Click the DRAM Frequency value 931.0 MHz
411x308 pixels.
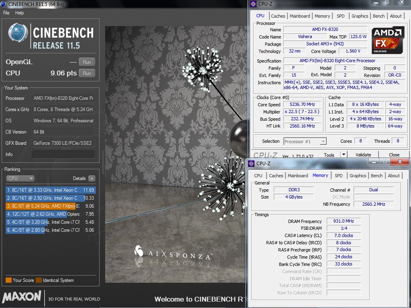pyautogui.click(x=344, y=221)
